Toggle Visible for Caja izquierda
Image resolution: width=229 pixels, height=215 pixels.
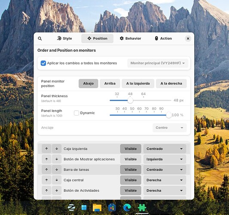point(131,149)
